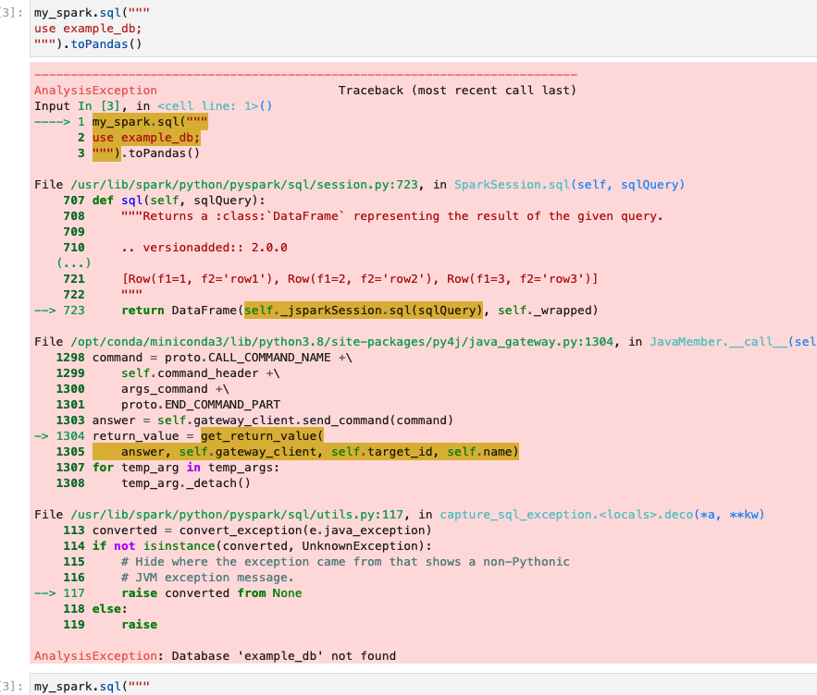The height and width of the screenshot is (695, 817).
Task: Click the Row(f1=1, f2='row1') example line
Action: (360, 279)
